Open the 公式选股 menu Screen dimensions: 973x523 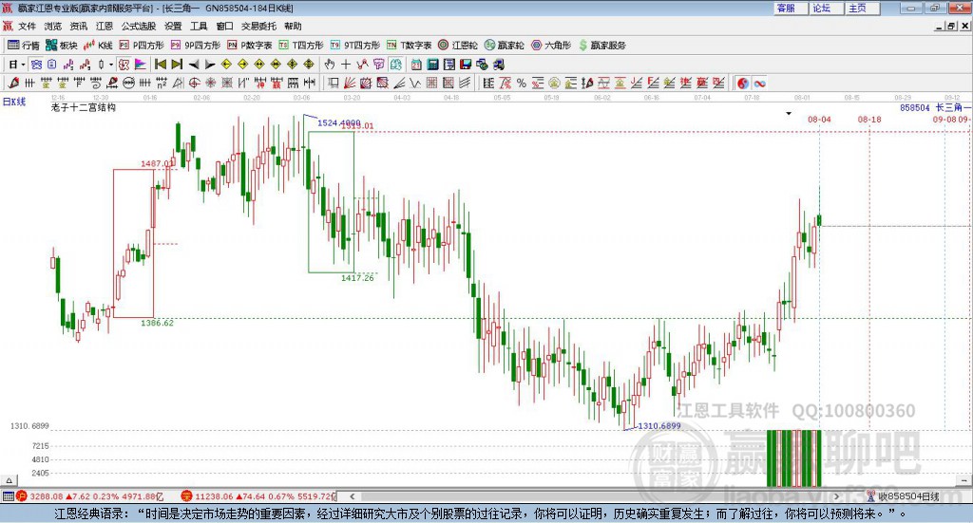139,26
